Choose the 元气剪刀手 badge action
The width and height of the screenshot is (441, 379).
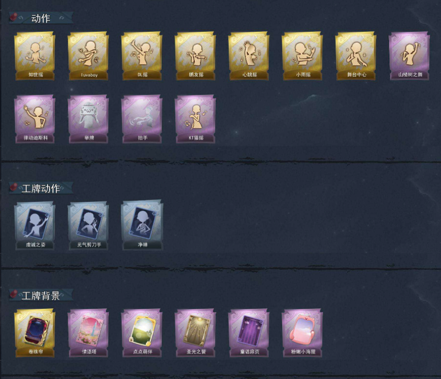pos(88,225)
